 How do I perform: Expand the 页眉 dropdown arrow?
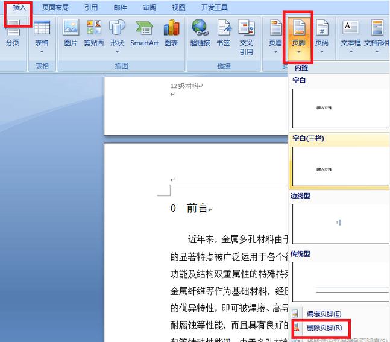point(275,52)
